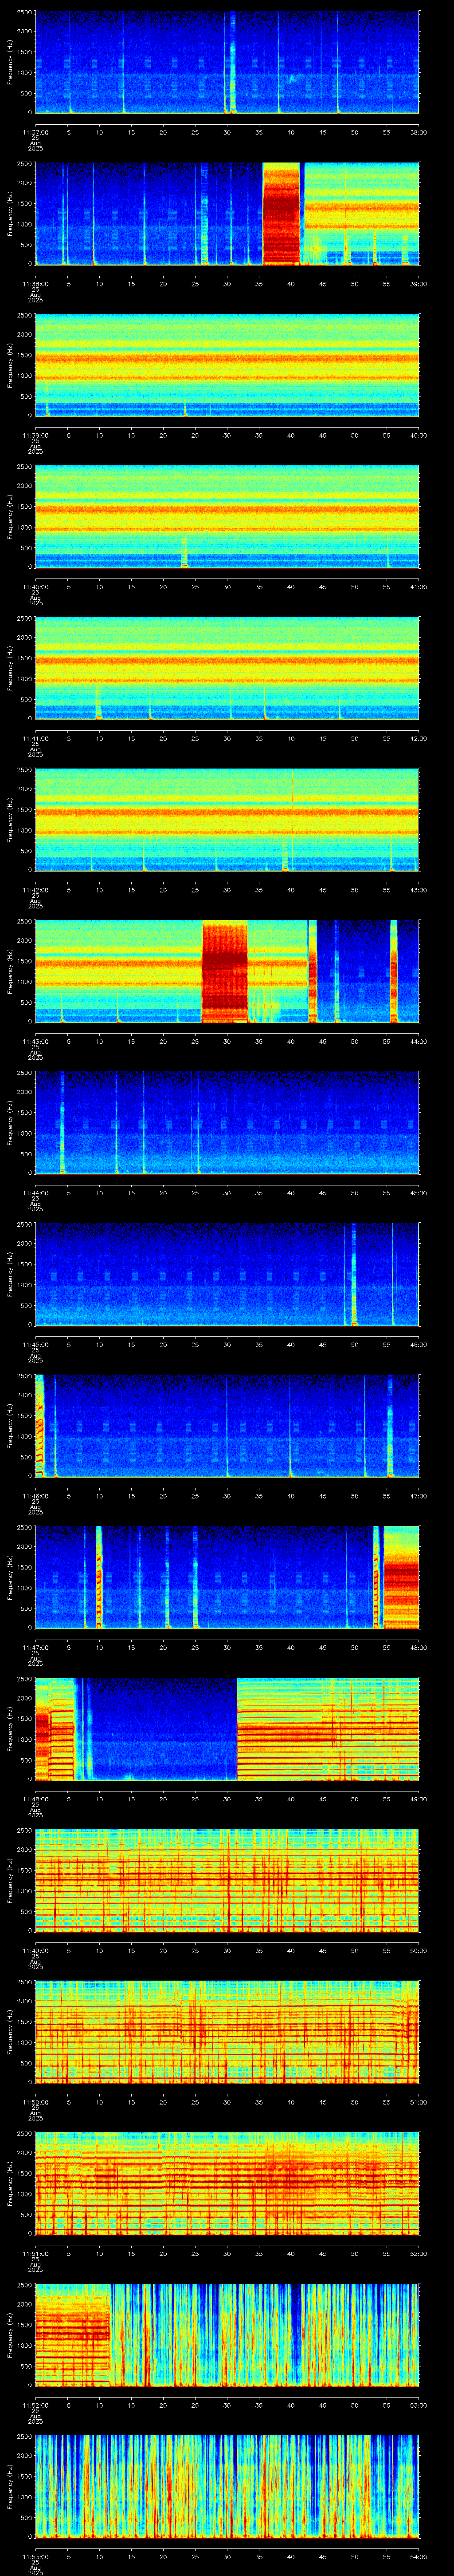Image resolution: width=454 pixels, height=2576 pixels.
Task: Click the 11:46:00 start time label
Action: point(35,1496)
